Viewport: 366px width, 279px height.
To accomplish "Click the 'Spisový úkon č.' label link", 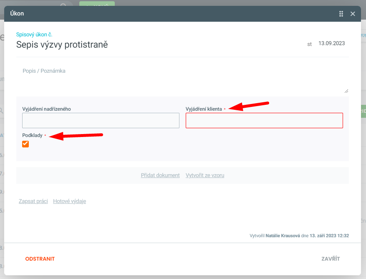I will [34, 35].
